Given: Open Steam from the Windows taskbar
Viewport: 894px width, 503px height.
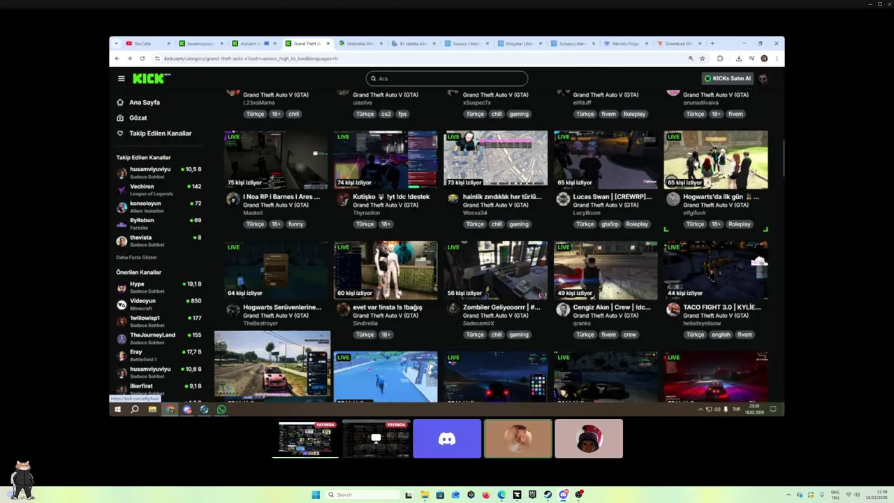Looking at the screenshot, I should click(548, 495).
